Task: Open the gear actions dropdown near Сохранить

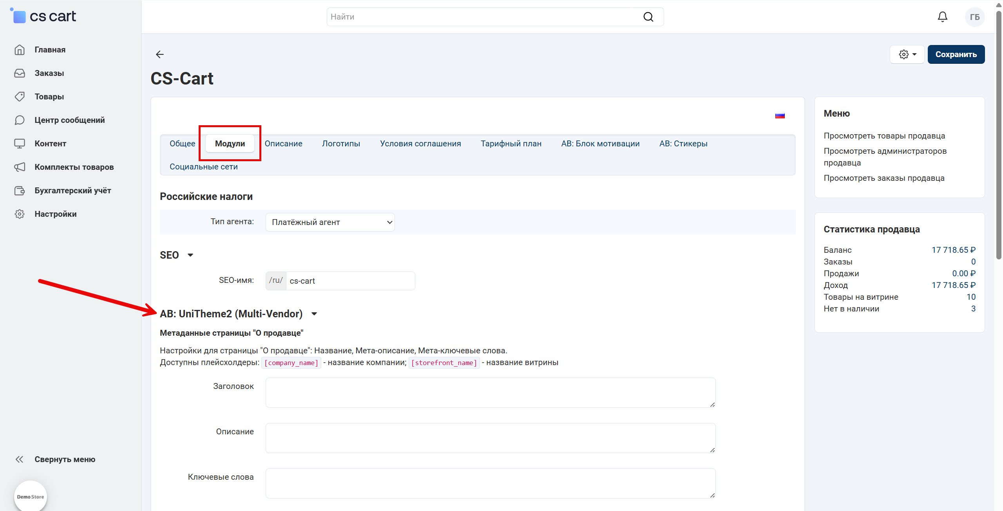Action: [x=907, y=54]
